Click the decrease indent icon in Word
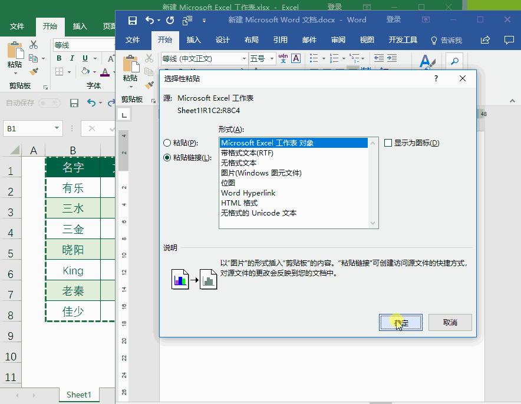521x404 pixels. (x=379, y=58)
